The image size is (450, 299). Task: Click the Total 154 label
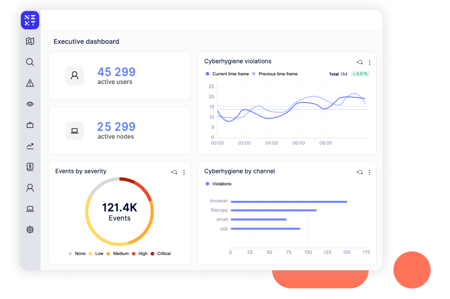pyautogui.click(x=338, y=74)
